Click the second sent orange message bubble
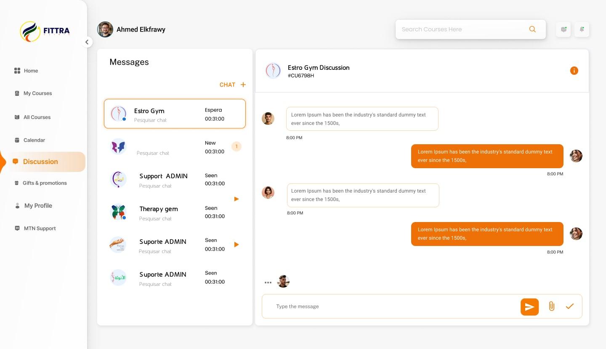606x349 pixels. tap(487, 234)
